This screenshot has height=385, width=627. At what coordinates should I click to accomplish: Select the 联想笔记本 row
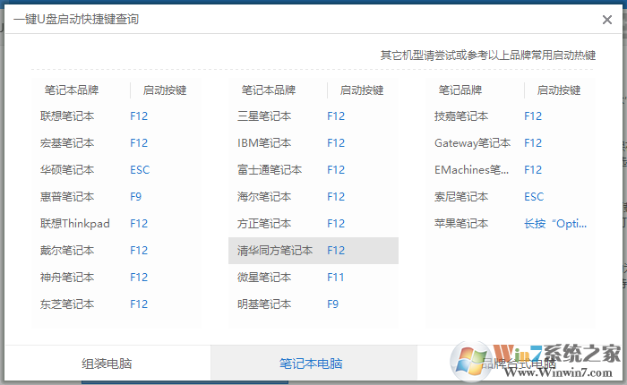click(116, 115)
